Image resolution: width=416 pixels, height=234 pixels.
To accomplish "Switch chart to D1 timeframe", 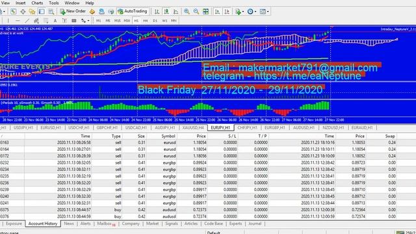I will click(x=155, y=21).
